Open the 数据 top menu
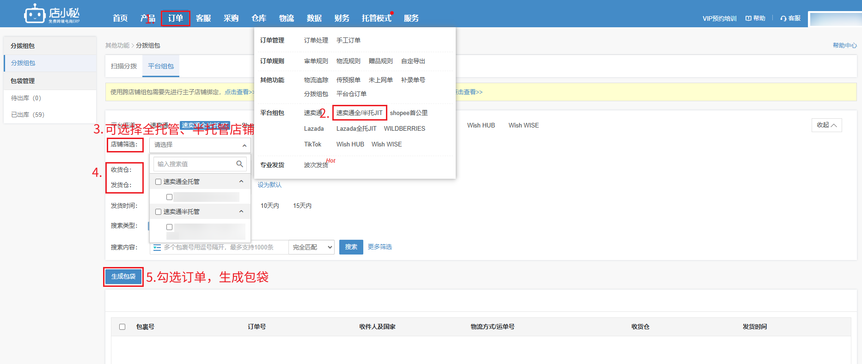The height and width of the screenshot is (364, 862). coord(314,18)
